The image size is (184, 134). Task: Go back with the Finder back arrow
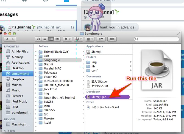point(7,39)
